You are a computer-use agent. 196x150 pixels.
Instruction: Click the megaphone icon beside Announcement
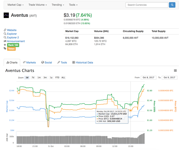5,41
